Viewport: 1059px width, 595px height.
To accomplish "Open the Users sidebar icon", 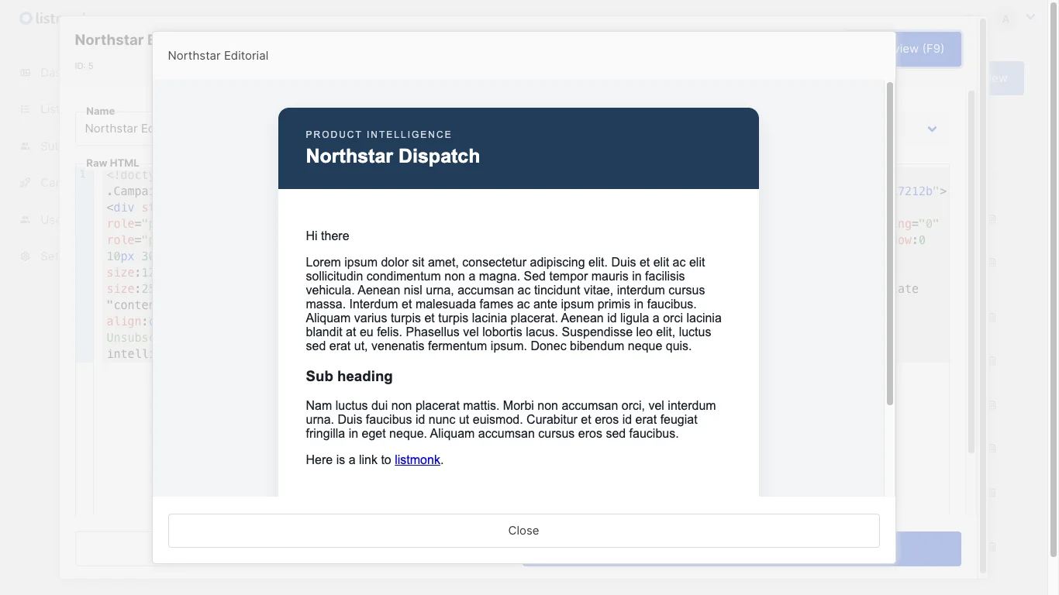I will tap(26, 220).
